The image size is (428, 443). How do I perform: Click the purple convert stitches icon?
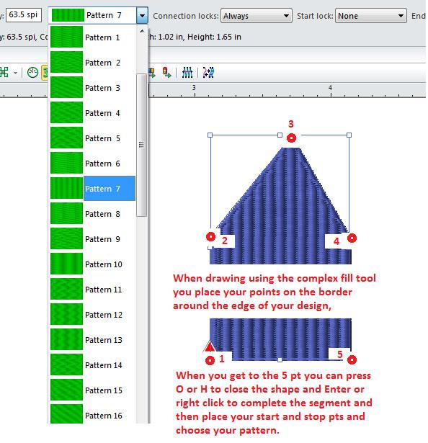pyautogui.click(x=208, y=73)
